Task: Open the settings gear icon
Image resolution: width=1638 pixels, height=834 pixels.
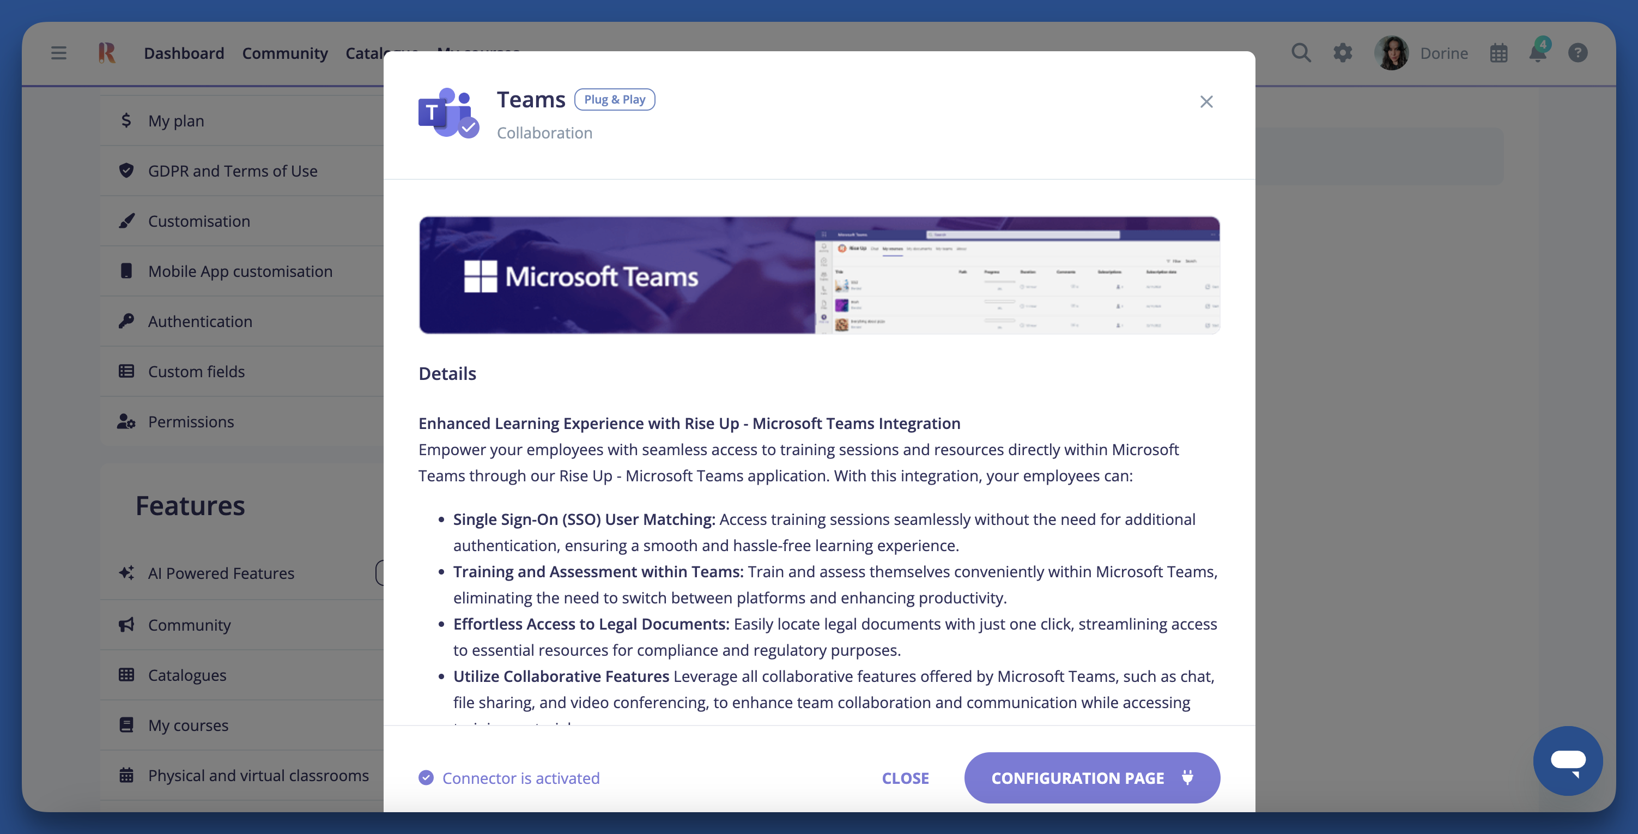Action: tap(1342, 53)
